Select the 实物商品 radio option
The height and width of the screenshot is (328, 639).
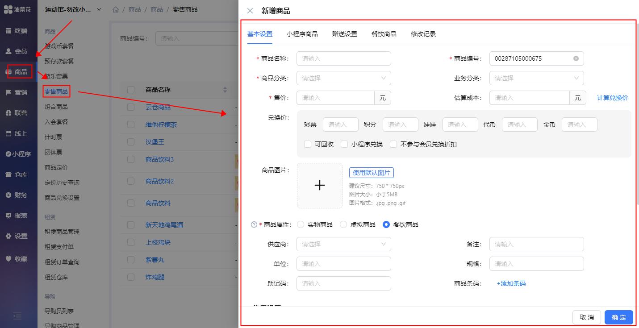[301, 224]
